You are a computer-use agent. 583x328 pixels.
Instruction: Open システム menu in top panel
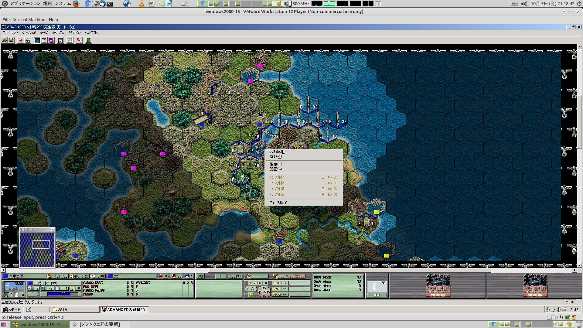click(x=63, y=4)
